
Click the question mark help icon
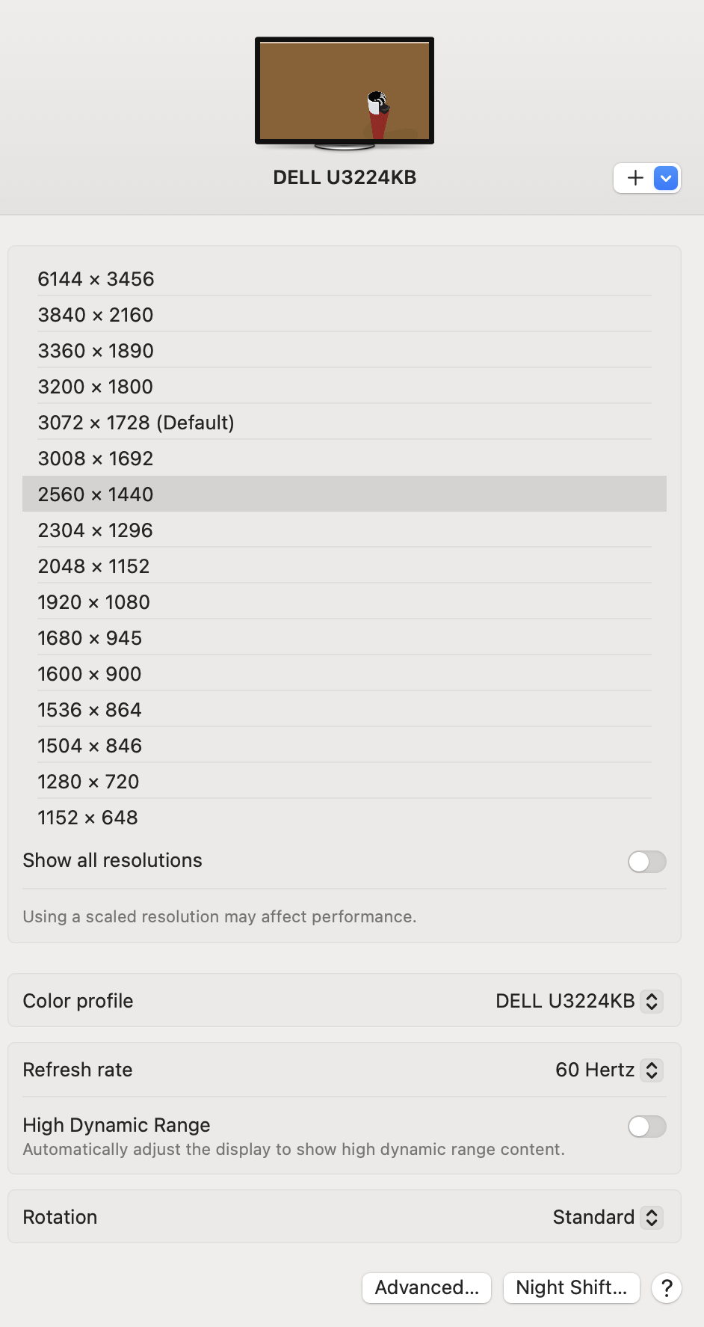[667, 1288]
